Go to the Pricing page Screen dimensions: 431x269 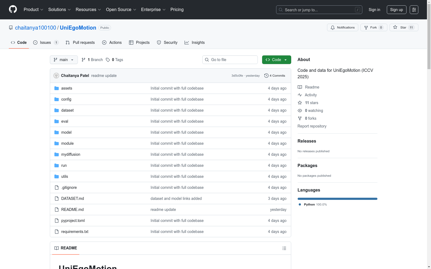point(177,10)
